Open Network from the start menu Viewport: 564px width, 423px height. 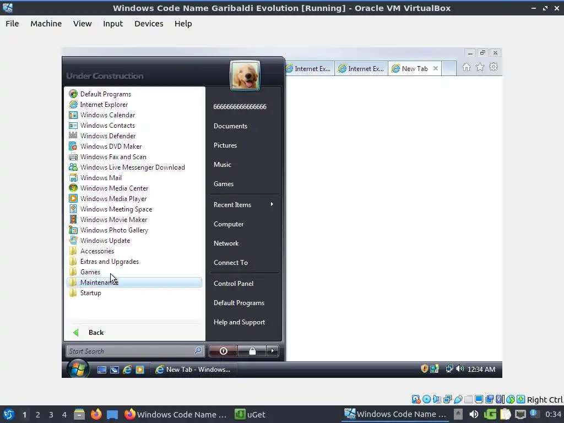[226, 243]
